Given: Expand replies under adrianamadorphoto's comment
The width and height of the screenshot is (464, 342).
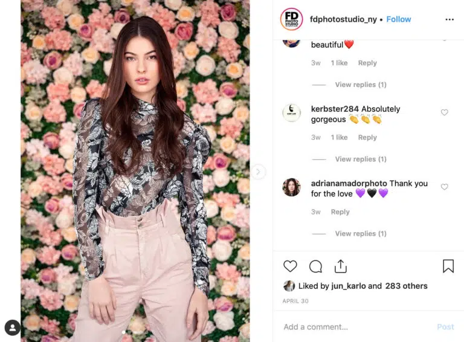Looking at the screenshot, I should tap(361, 234).
